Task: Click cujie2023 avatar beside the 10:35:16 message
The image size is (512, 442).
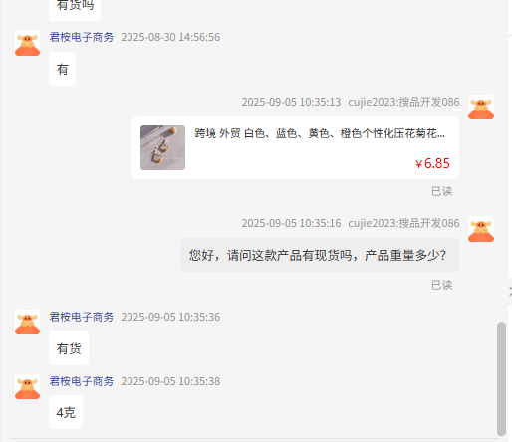Action: click(x=481, y=229)
